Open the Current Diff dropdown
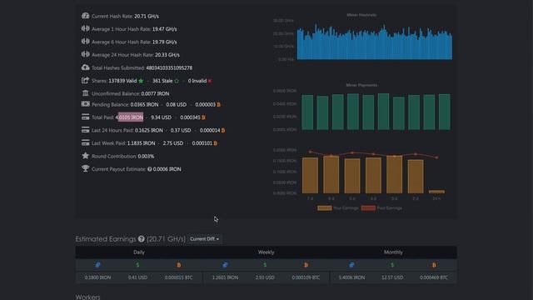This screenshot has height=300, width=533. [x=204, y=239]
